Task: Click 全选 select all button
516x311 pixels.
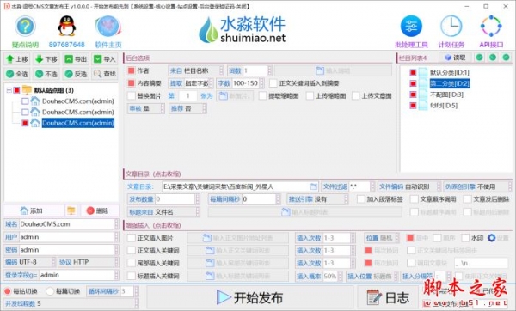Action: (17, 74)
